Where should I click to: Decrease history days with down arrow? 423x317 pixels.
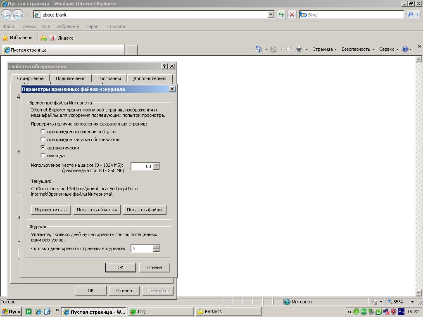[156, 250]
